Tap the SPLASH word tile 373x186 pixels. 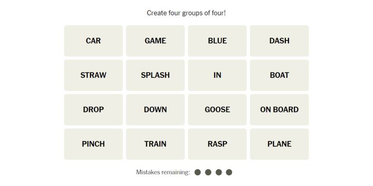click(x=155, y=75)
